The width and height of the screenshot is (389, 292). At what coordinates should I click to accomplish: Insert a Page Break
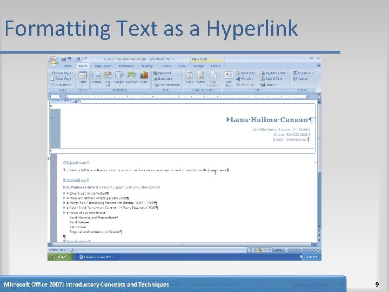pyautogui.click(x=61, y=85)
